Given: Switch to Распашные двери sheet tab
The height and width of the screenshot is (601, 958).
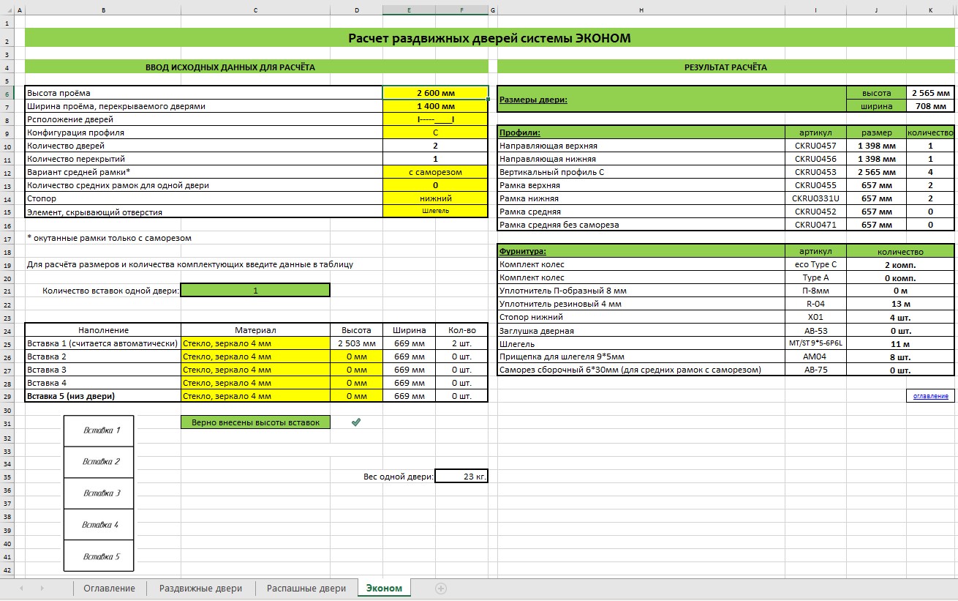Looking at the screenshot, I should [x=306, y=589].
